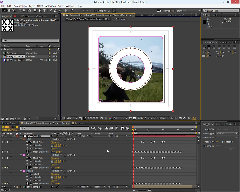Select the Puppet Pin tool
The height and width of the screenshot is (192, 240).
(72, 10)
